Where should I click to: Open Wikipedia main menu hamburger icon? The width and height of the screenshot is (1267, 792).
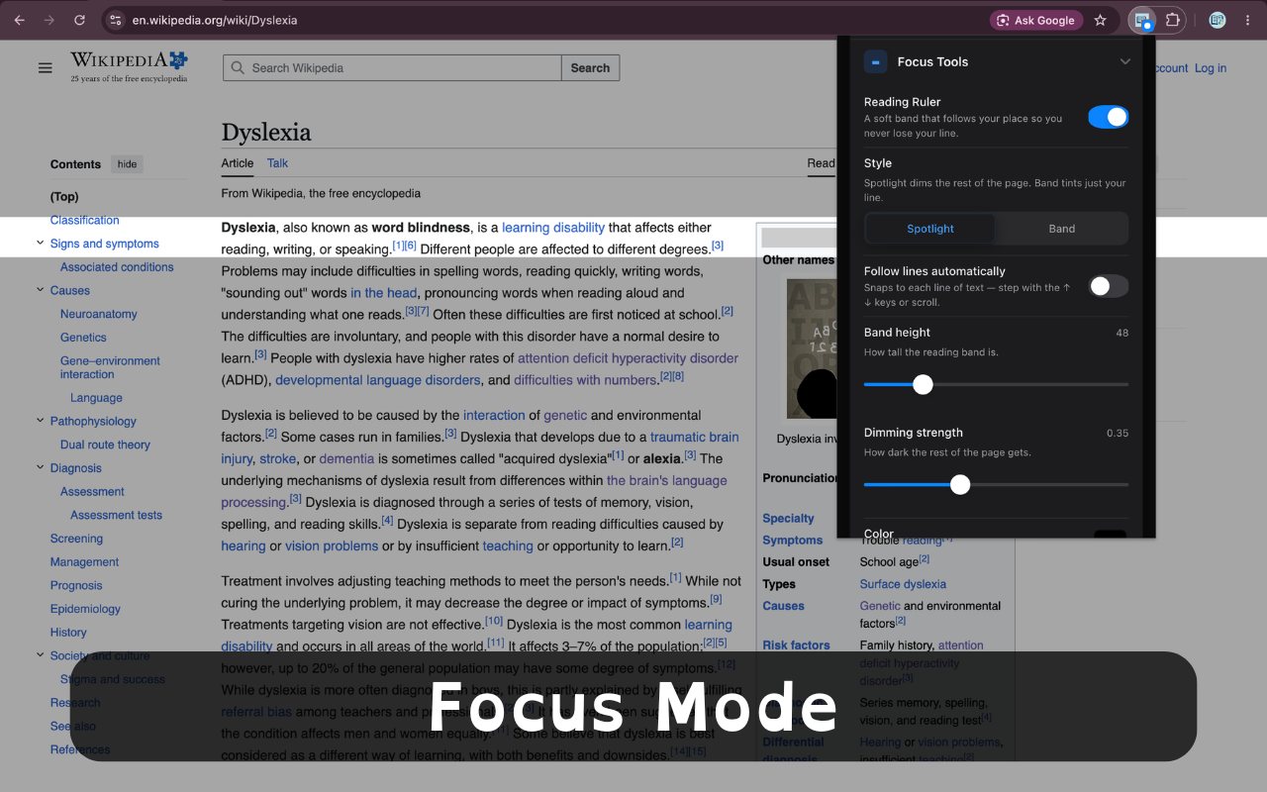click(45, 67)
